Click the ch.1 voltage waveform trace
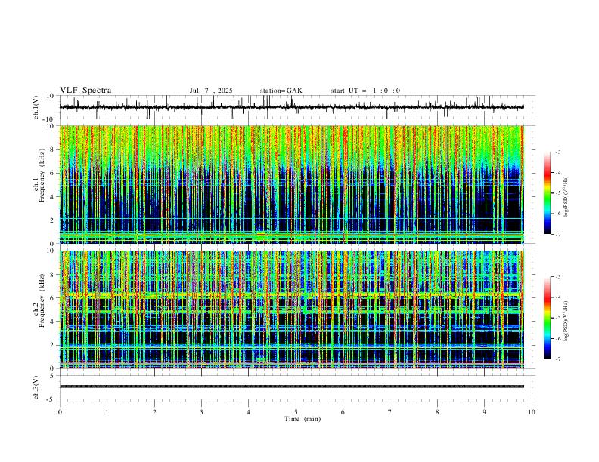The image size is (599, 462). coord(291,107)
